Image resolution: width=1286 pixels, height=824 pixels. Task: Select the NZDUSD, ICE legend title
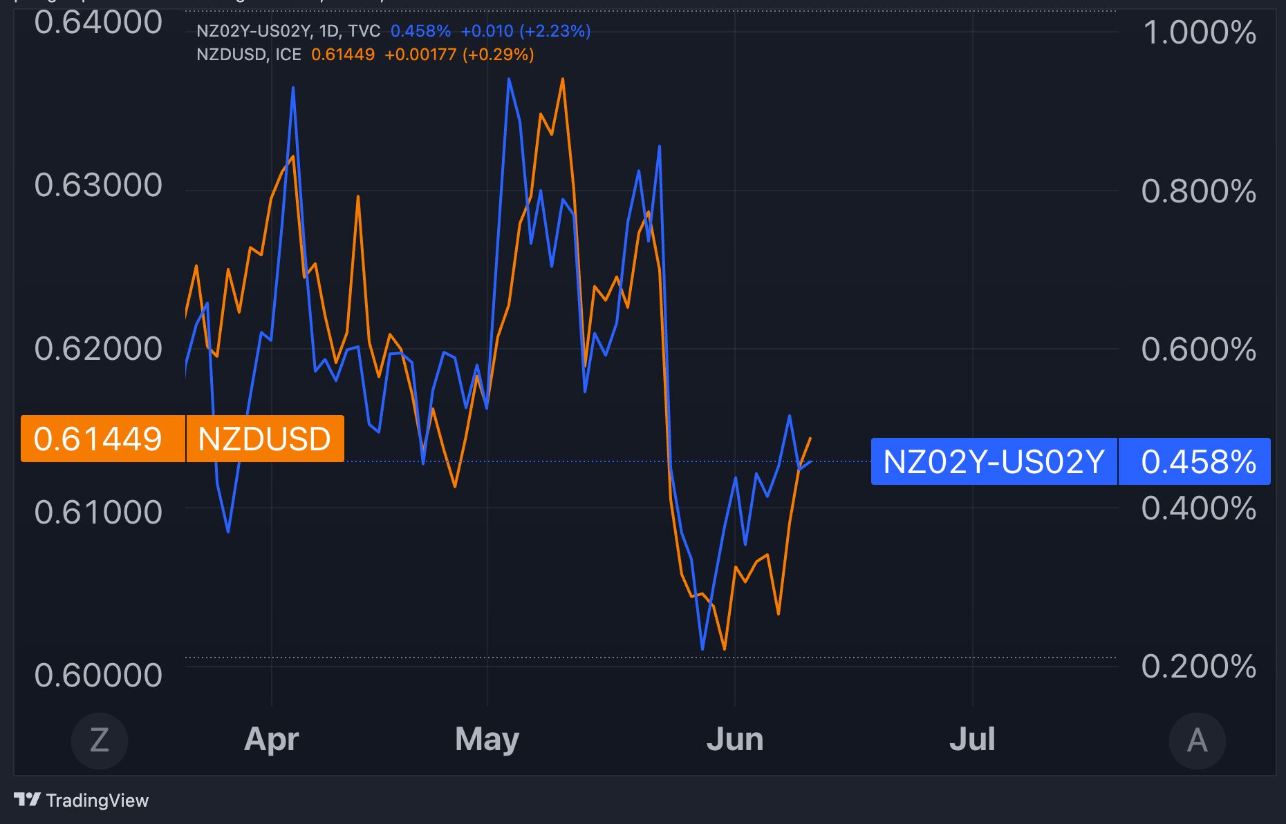point(249,55)
